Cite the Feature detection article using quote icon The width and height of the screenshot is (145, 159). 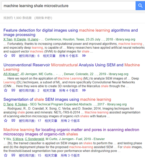point(13,56)
